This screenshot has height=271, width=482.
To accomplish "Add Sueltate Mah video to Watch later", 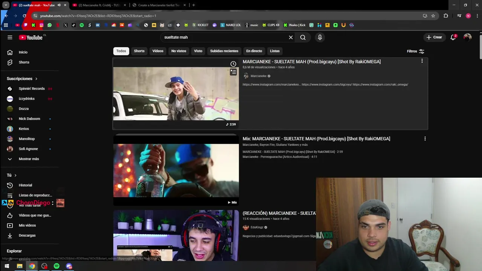I will pos(233,64).
